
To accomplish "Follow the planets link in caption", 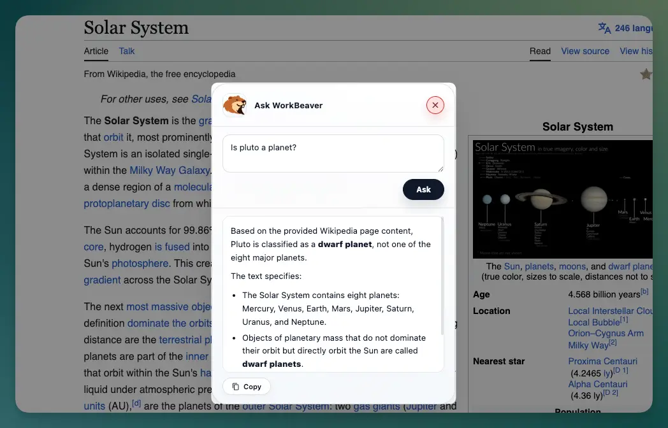I will (x=539, y=267).
